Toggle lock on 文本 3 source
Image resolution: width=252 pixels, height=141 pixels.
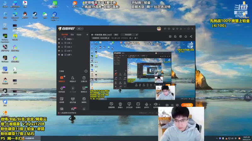pyautogui.click(x=62, y=43)
